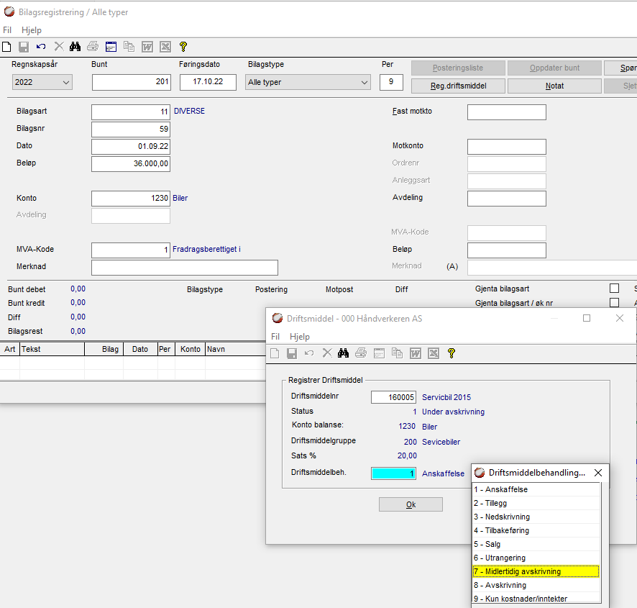Select 2 - Tillegg in the list
Image resolution: width=637 pixels, height=608 pixels.
pyautogui.click(x=536, y=503)
